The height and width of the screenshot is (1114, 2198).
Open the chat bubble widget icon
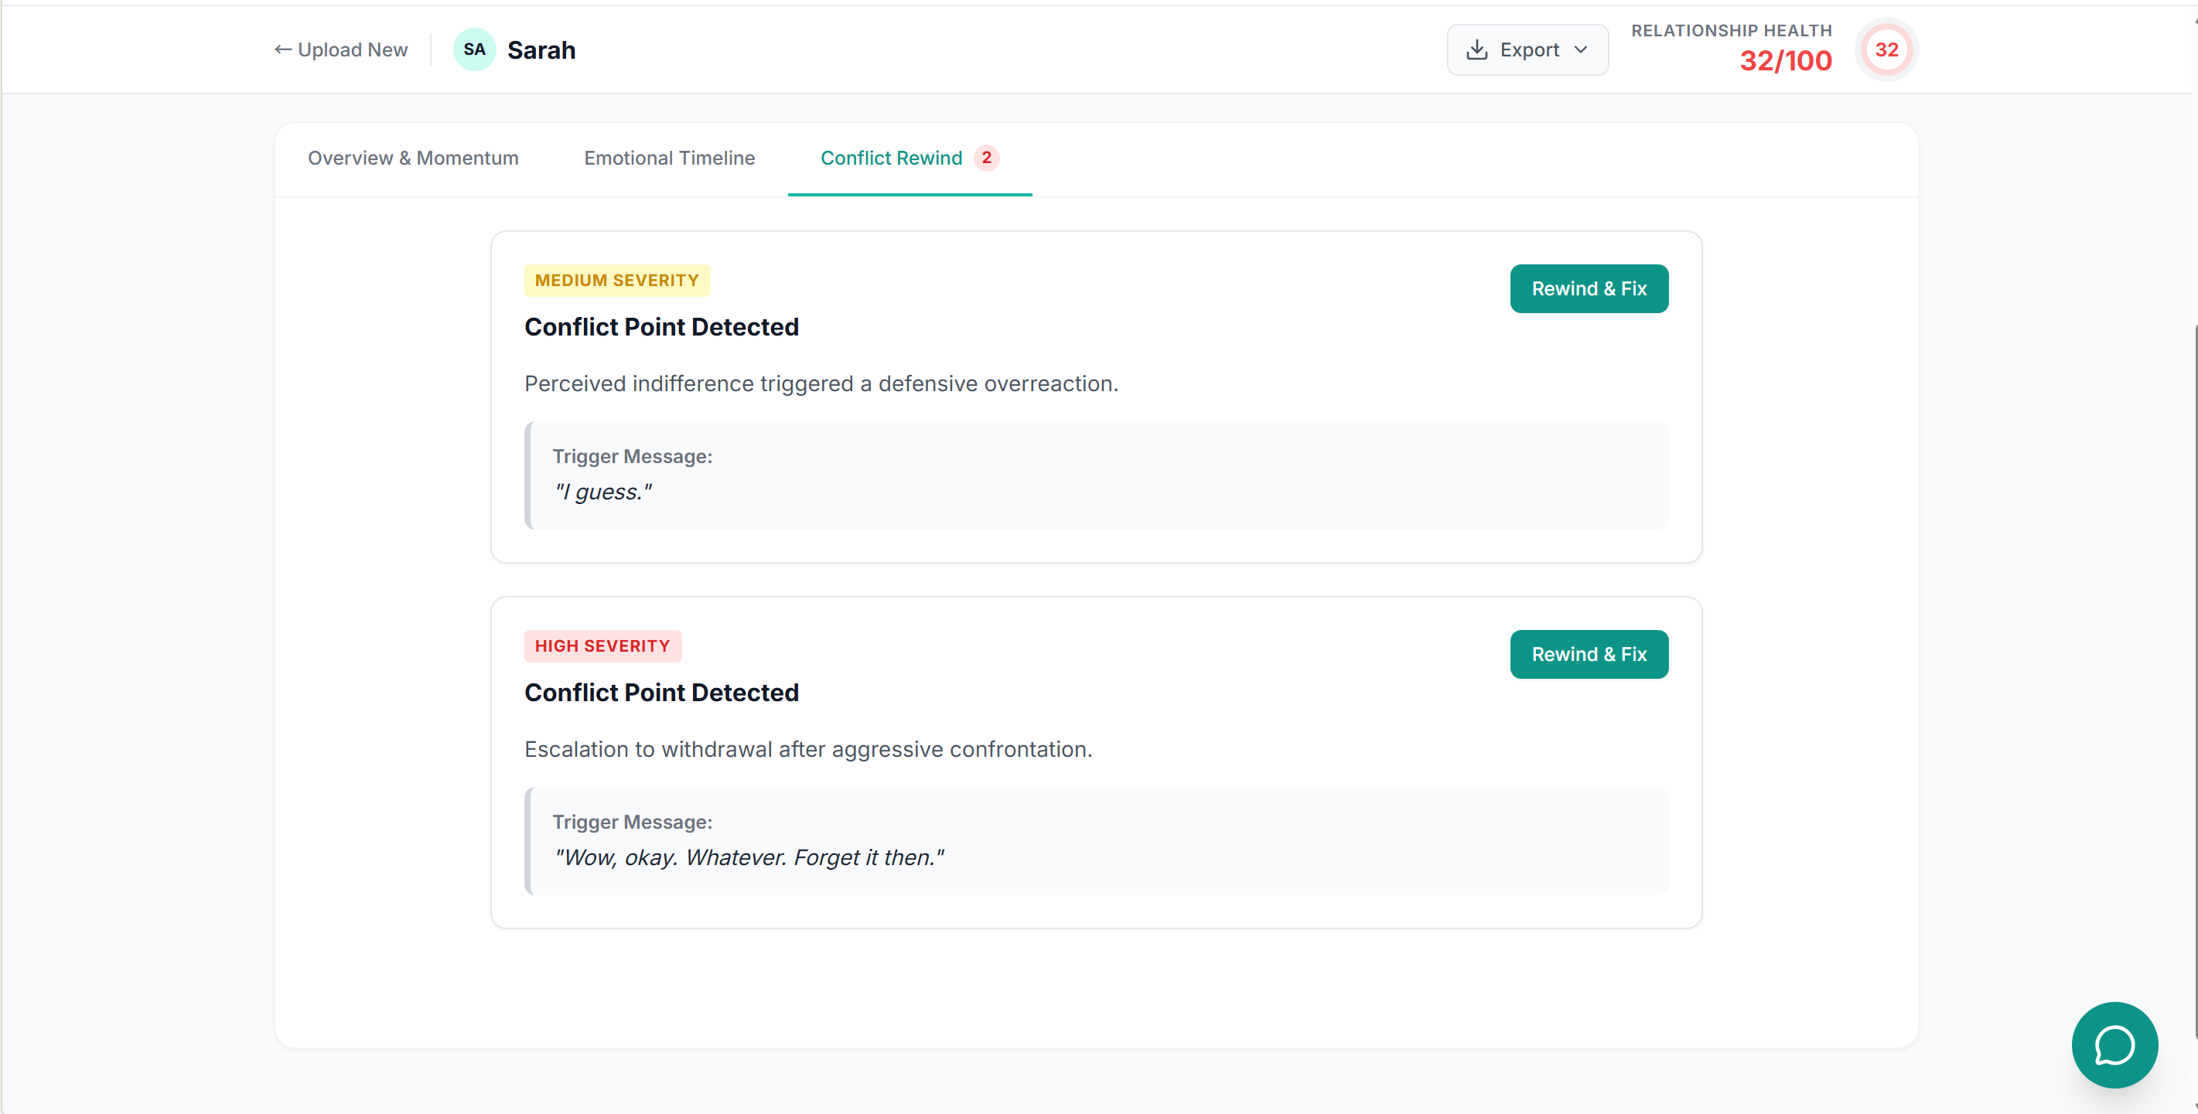[x=2114, y=1044]
